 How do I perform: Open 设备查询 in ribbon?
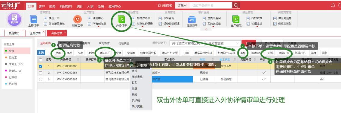click(x=166, y=18)
